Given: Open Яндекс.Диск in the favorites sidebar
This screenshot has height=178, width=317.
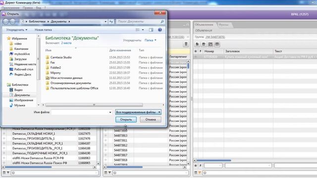Looking at the screenshot, I should coord(23,75).
